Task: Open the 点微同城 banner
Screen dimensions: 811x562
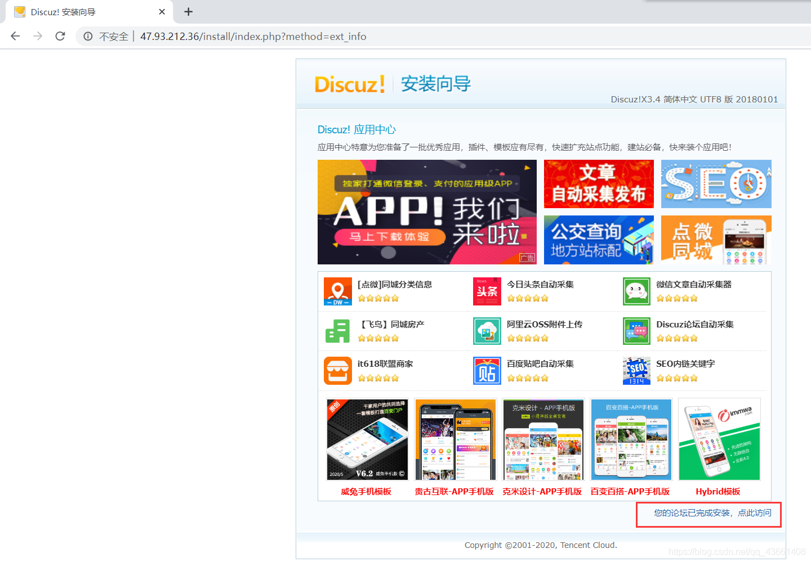Action: [716, 240]
